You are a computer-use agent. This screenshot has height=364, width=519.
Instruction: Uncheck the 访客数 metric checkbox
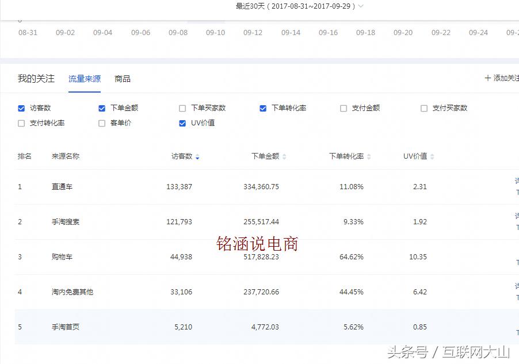[x=21, y=108]
